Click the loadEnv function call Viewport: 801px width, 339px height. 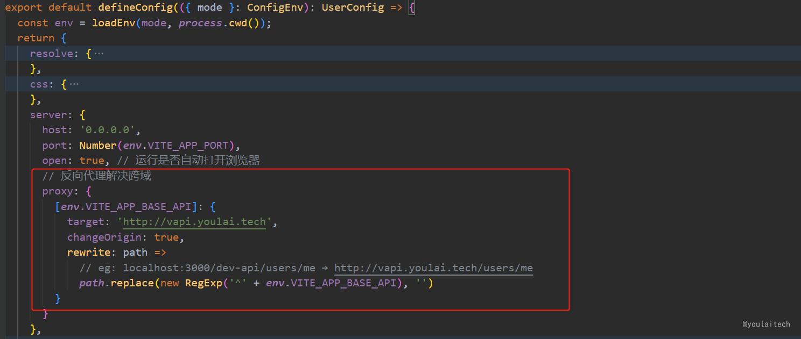point(114,23)
